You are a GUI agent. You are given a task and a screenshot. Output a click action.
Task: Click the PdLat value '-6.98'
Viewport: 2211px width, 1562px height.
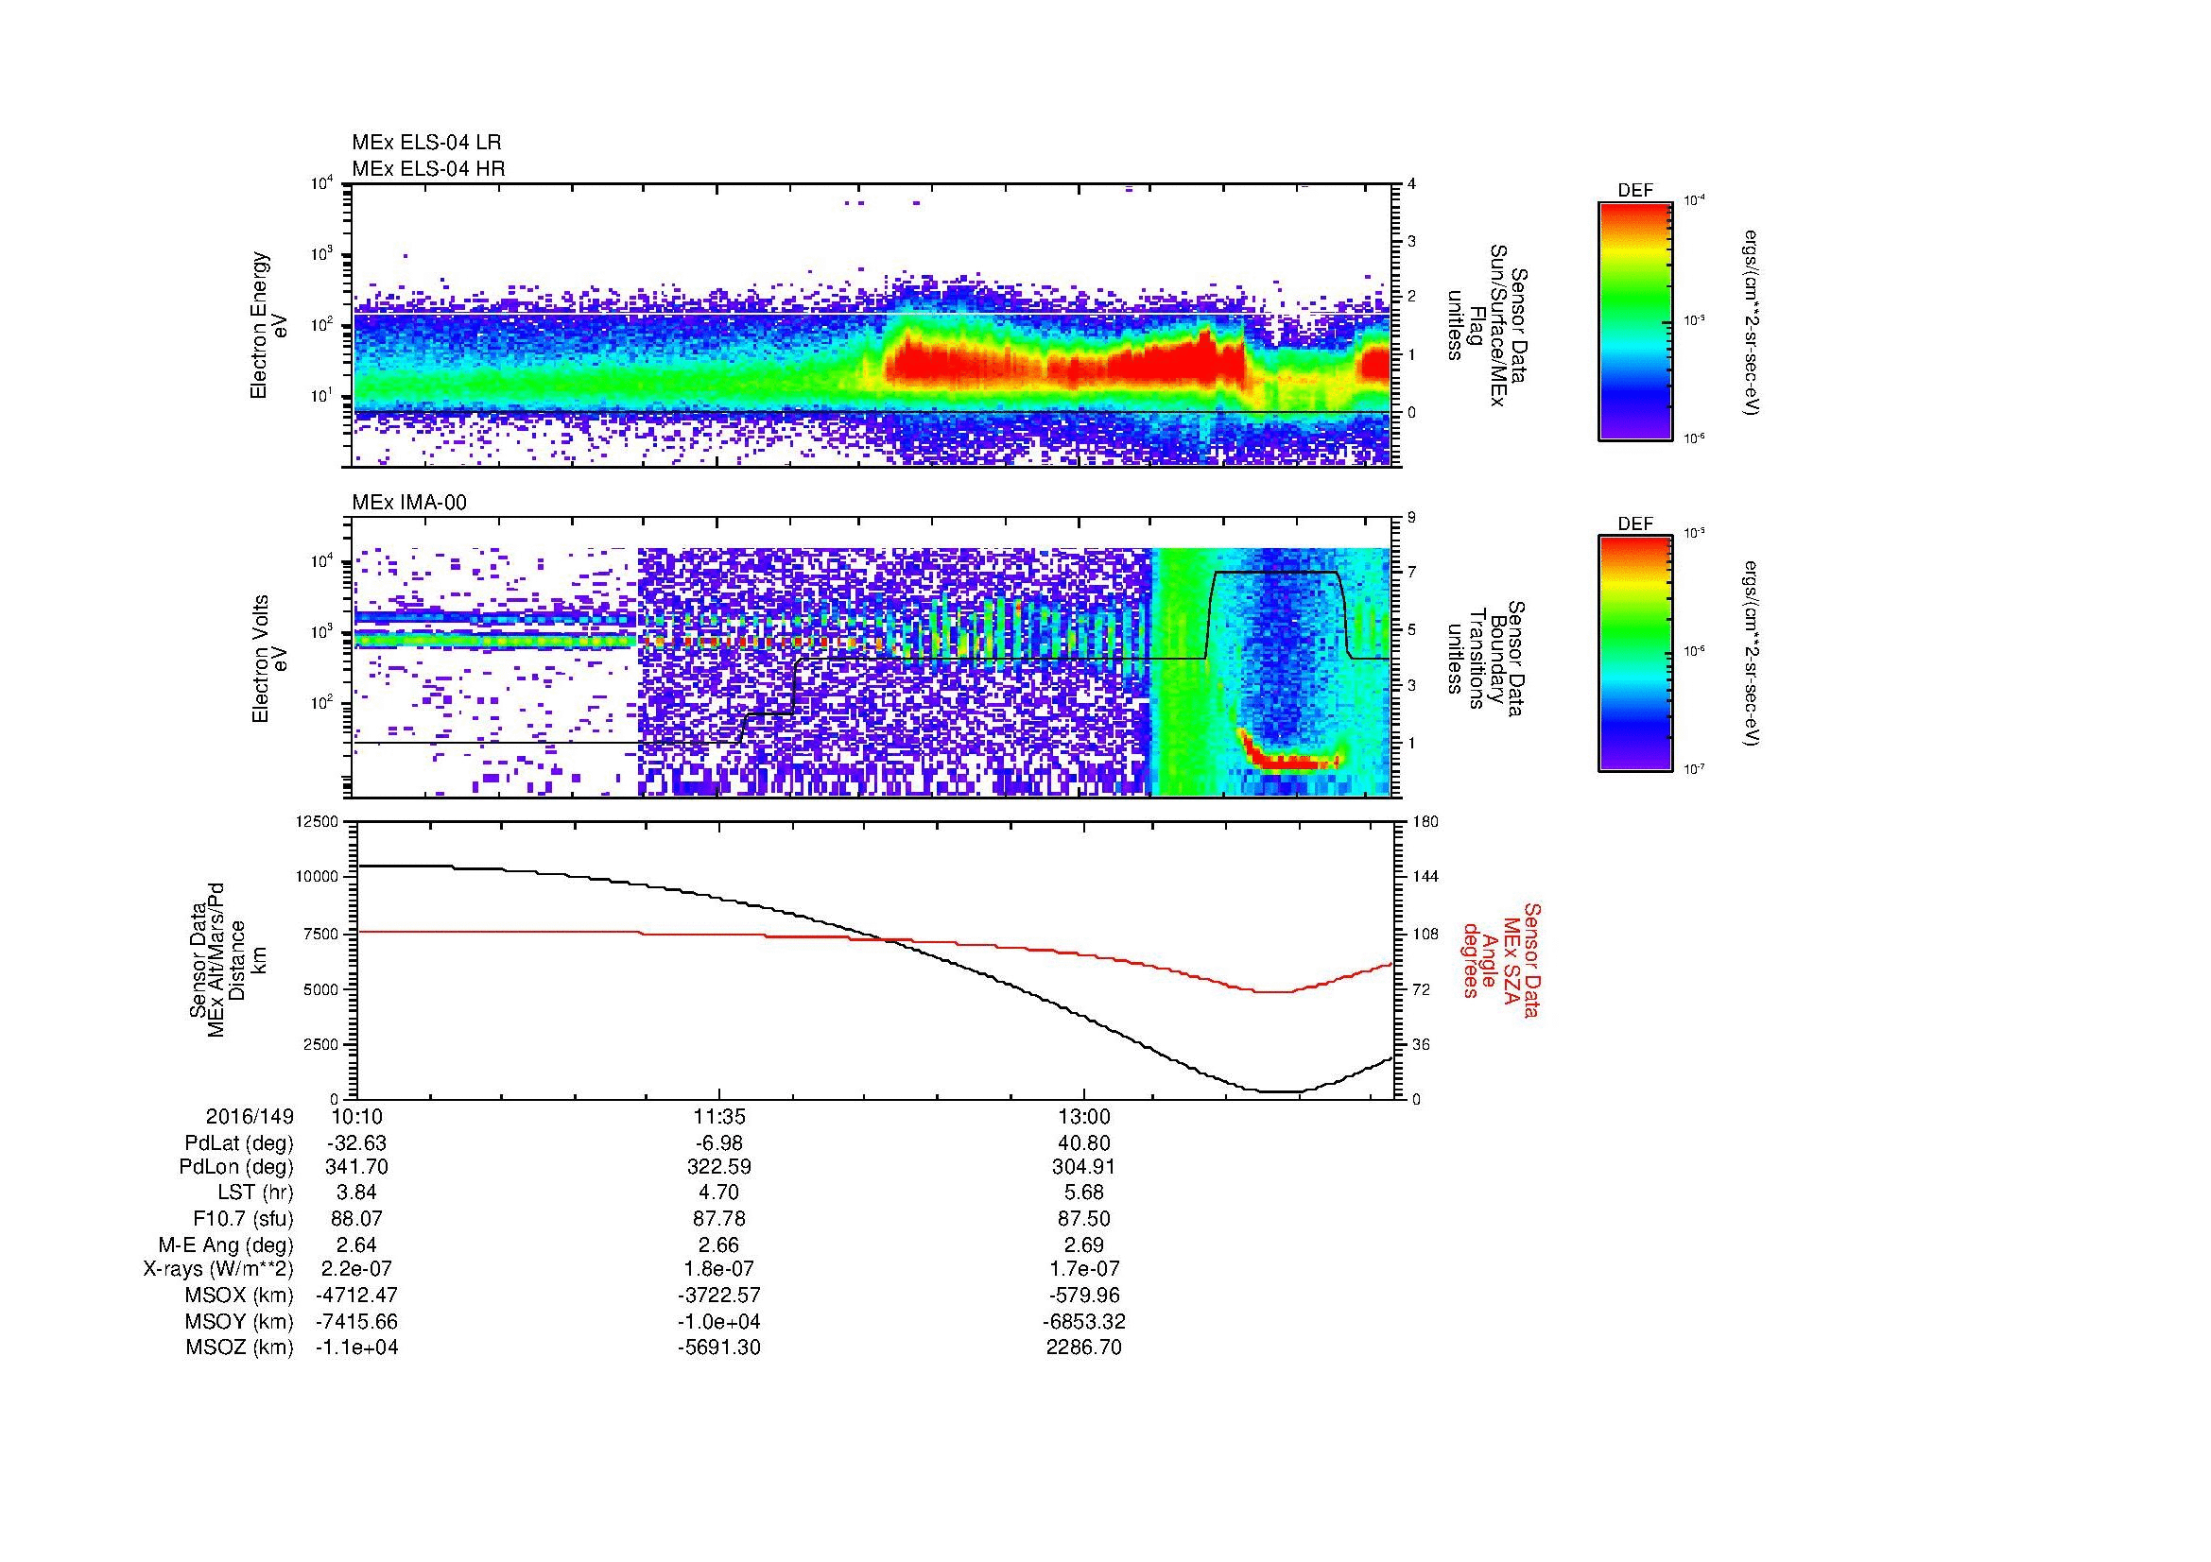[x=719, y=1143]
